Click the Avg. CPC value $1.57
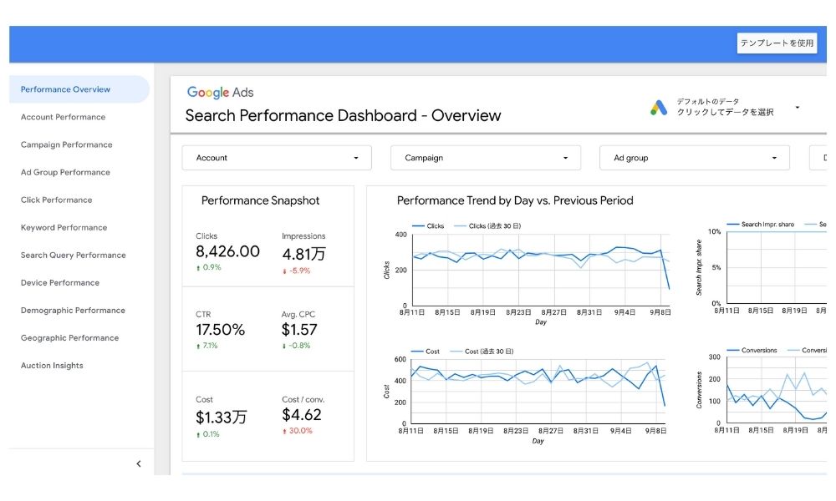The height and width of the screenshot is (501, 836). point(299,330)
